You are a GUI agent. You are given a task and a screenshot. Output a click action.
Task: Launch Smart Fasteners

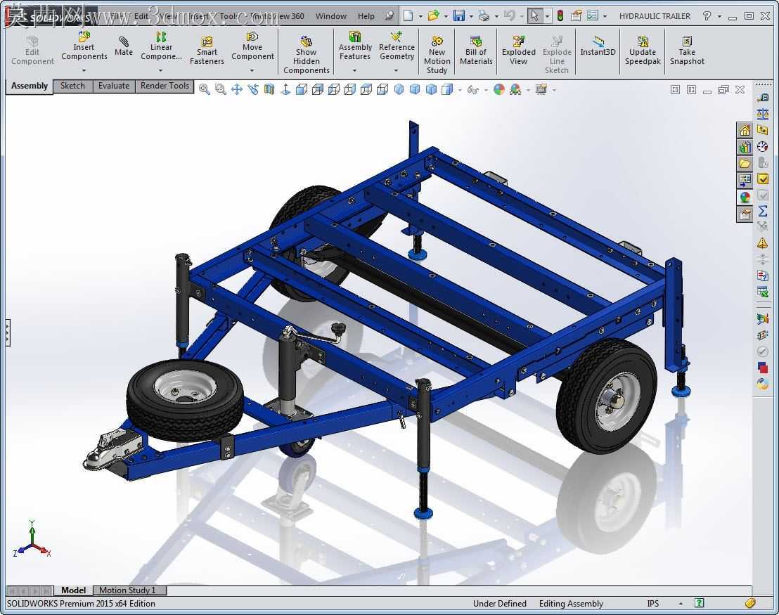pos(207,50)
